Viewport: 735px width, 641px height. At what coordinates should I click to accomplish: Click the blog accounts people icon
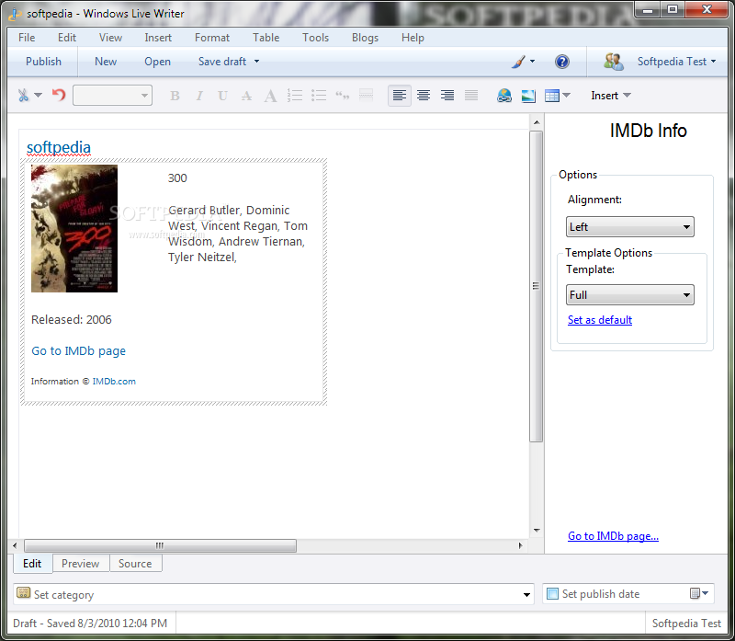click(613, 62)
